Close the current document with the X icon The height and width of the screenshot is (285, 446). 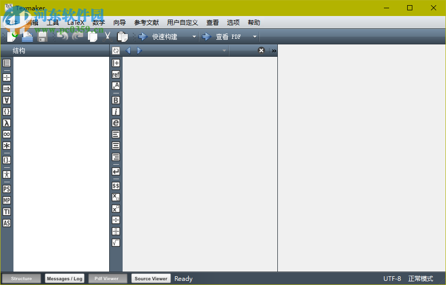coord(261,51)
